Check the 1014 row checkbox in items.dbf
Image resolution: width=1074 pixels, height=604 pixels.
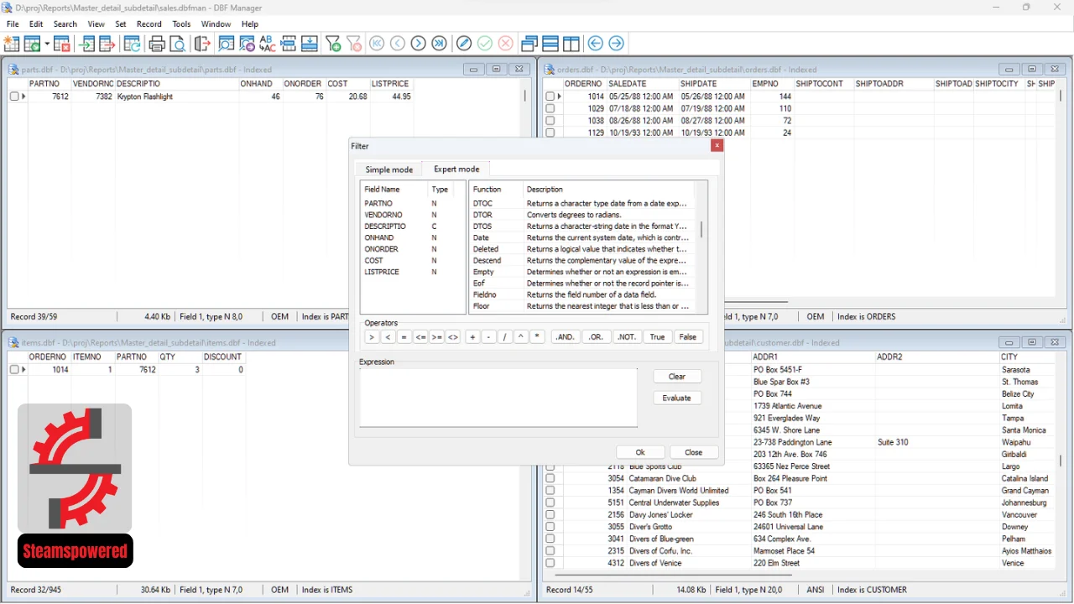pos(14,369)
